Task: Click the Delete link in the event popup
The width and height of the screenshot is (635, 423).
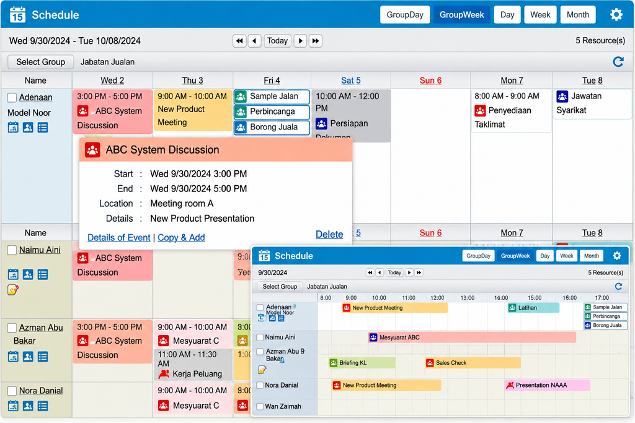Action: coord(329,235)
